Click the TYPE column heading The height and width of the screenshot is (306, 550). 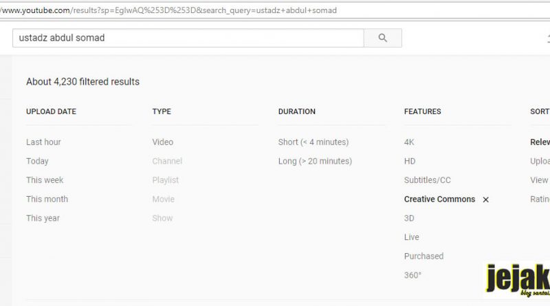click(x=162, y=111)
